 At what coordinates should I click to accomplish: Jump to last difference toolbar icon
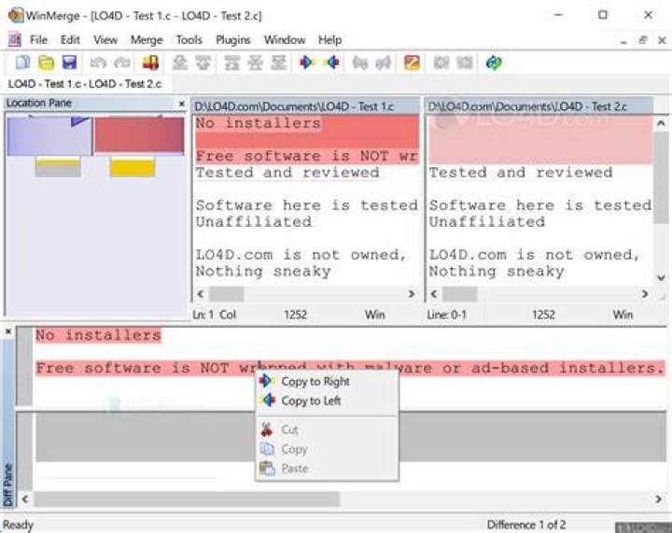(278, 63)
